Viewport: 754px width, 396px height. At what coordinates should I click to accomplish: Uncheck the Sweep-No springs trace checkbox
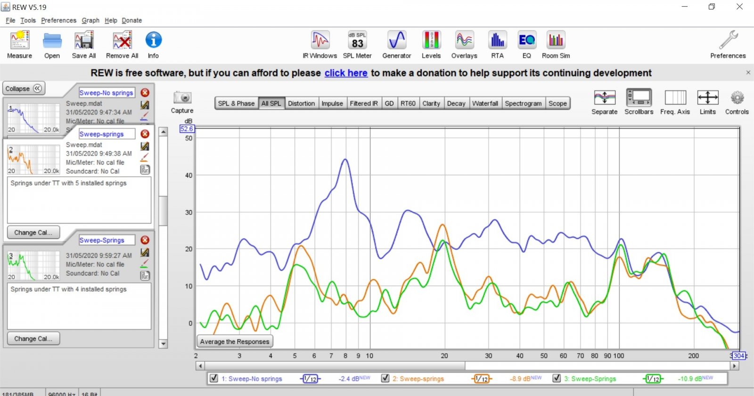coord(214,378)
